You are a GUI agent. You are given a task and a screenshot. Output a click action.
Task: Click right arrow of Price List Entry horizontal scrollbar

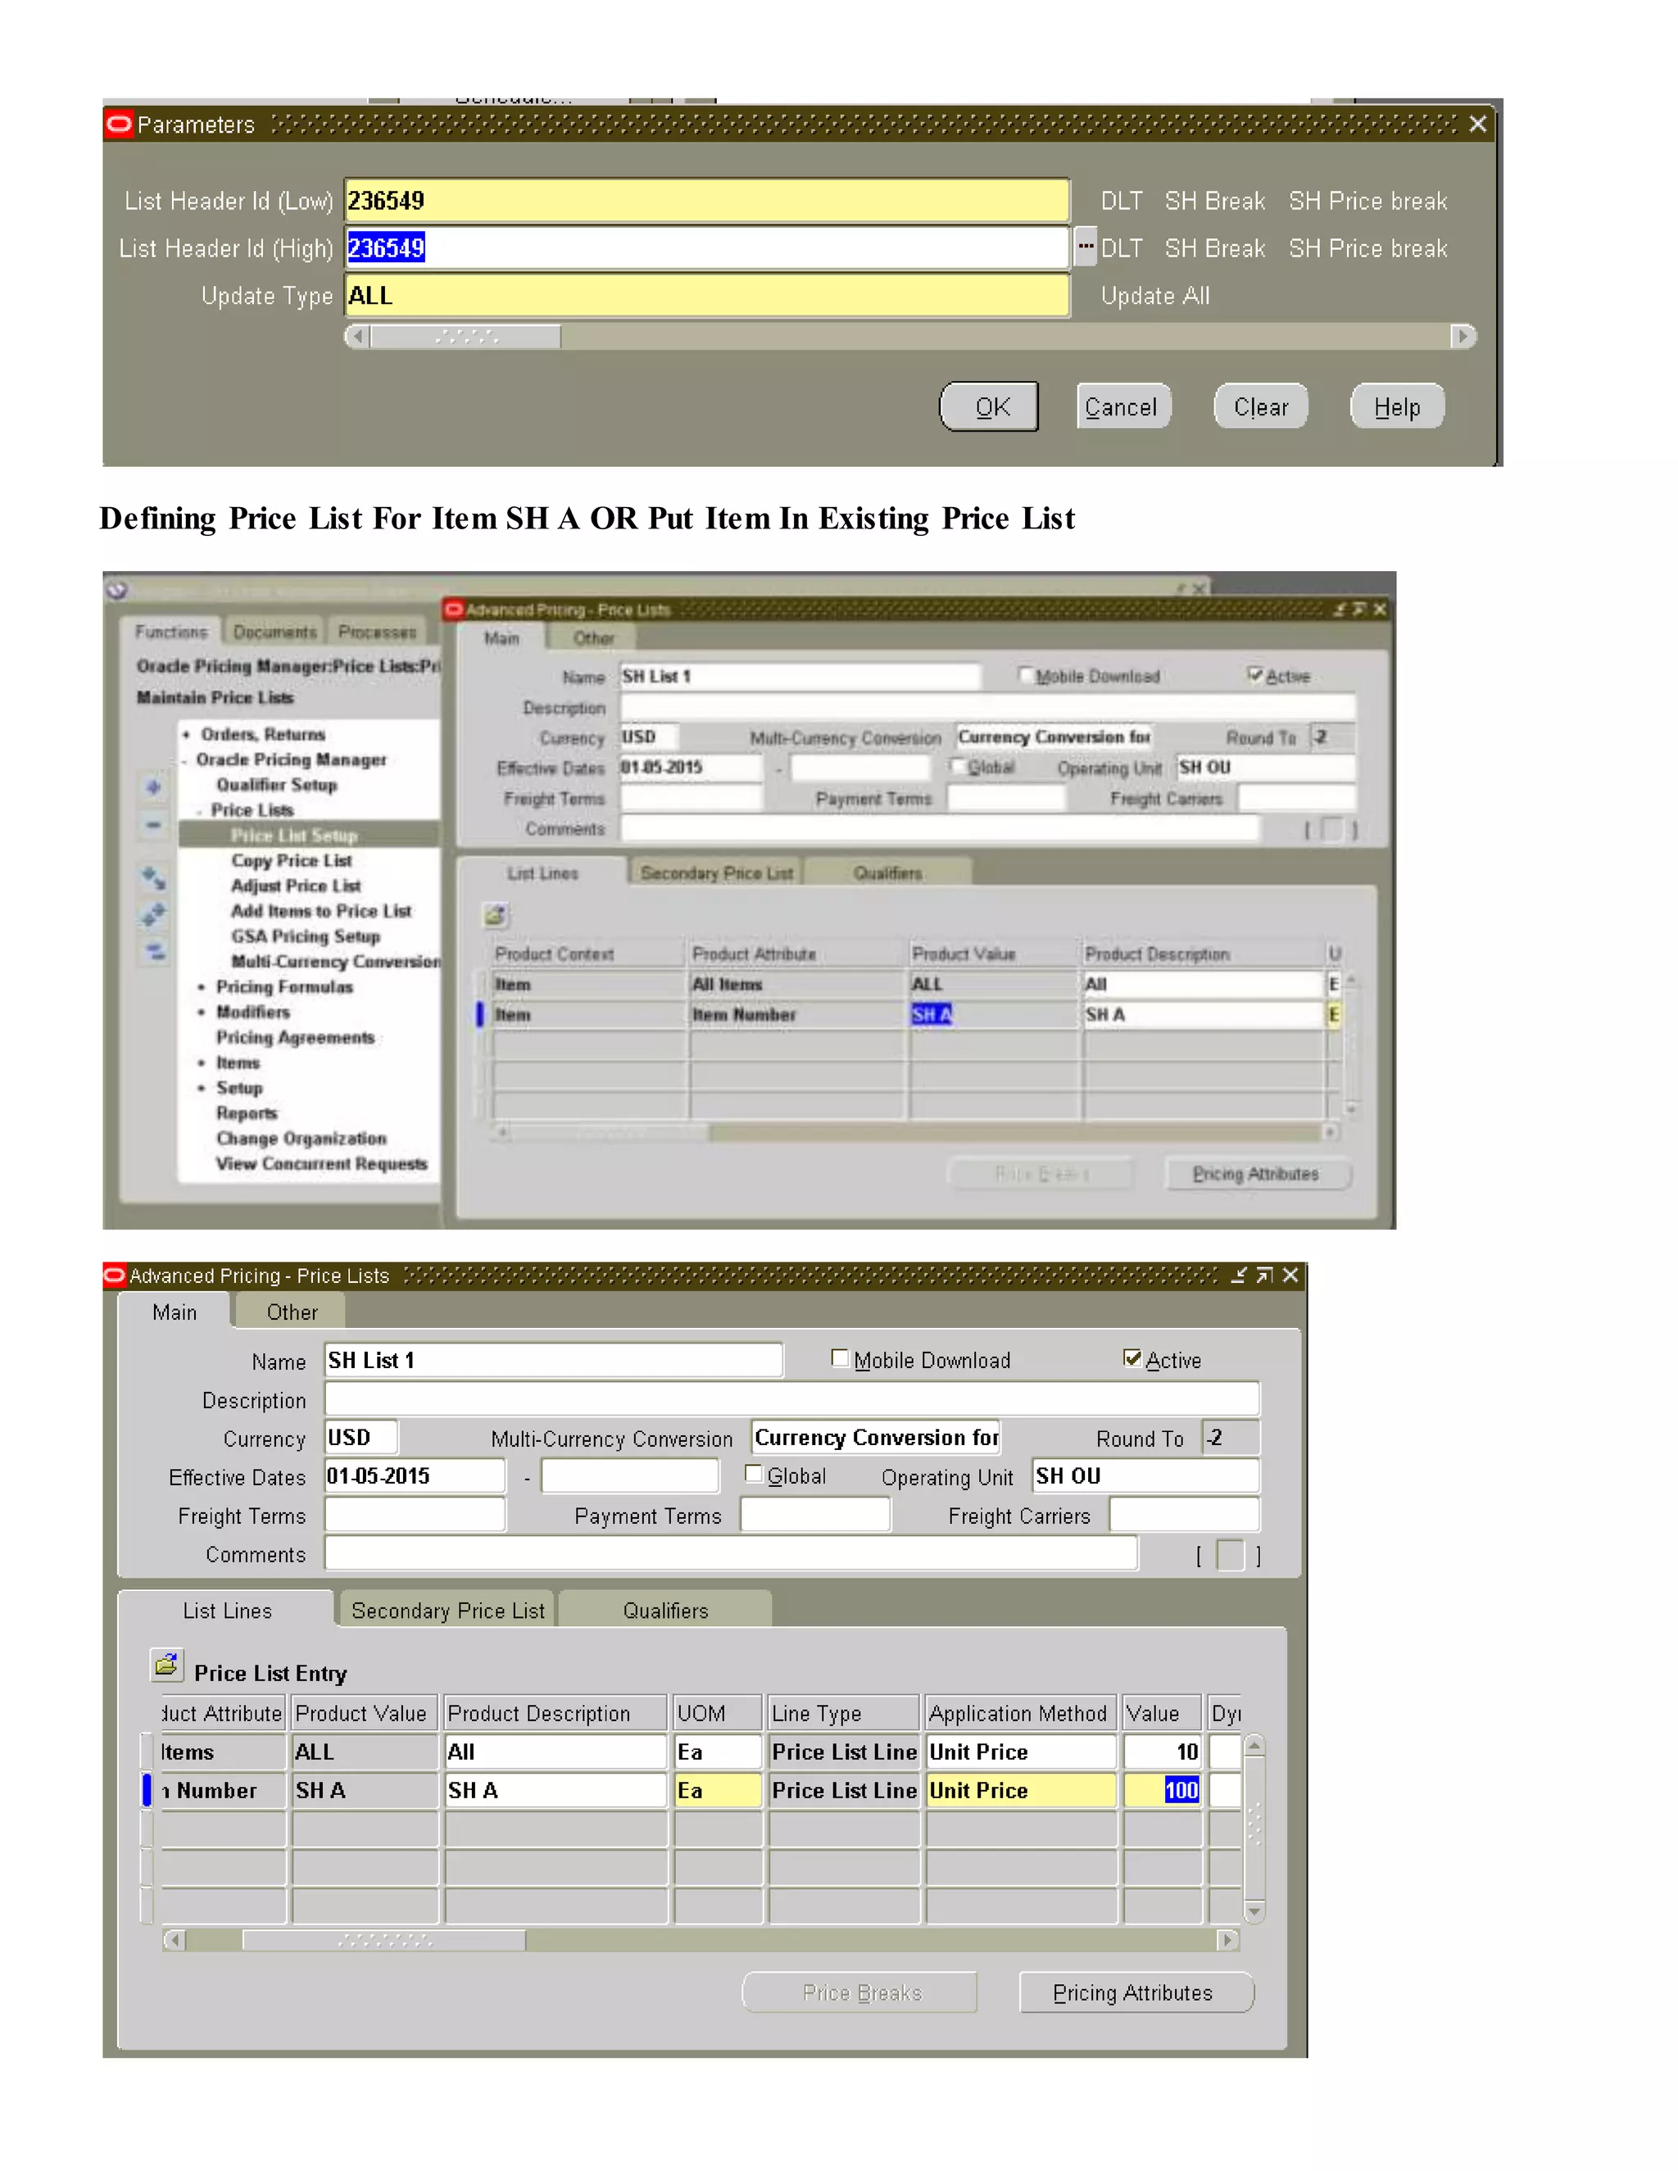(x=1227, y=1939)
